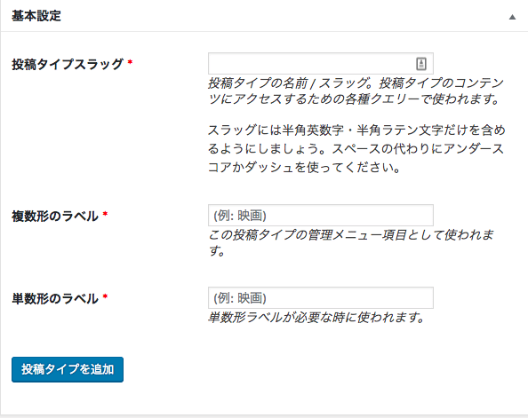Viewport: 528px width, 418px height.
Task: Click the italic line starting 投稿タイプの名前 / スラッグ
Action: pos(356,83)
